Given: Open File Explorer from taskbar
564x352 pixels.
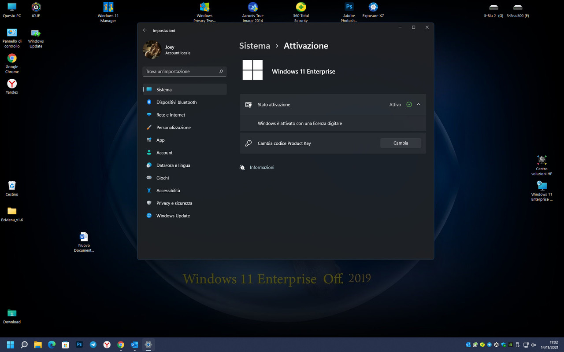Looking at the screenshot, I should [38, 345].
